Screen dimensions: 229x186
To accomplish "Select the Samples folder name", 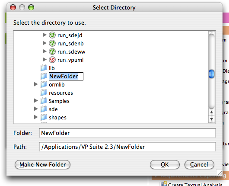I will [59, 101].
